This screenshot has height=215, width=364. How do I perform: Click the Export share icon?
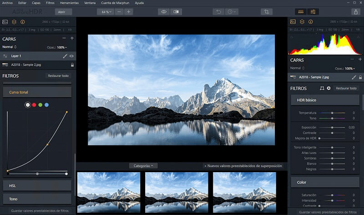[x=355, y=11]
